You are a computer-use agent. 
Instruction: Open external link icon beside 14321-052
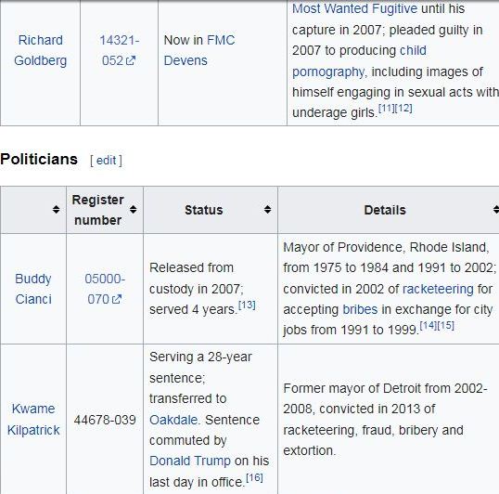[x=131, y=60]
